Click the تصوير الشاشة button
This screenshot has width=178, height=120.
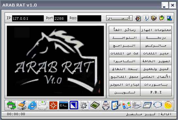pos(156,61)
